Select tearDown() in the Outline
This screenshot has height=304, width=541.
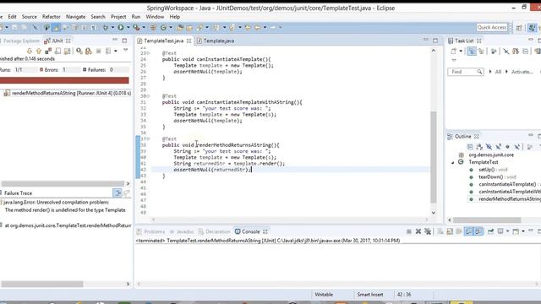(x=497, y=176)
